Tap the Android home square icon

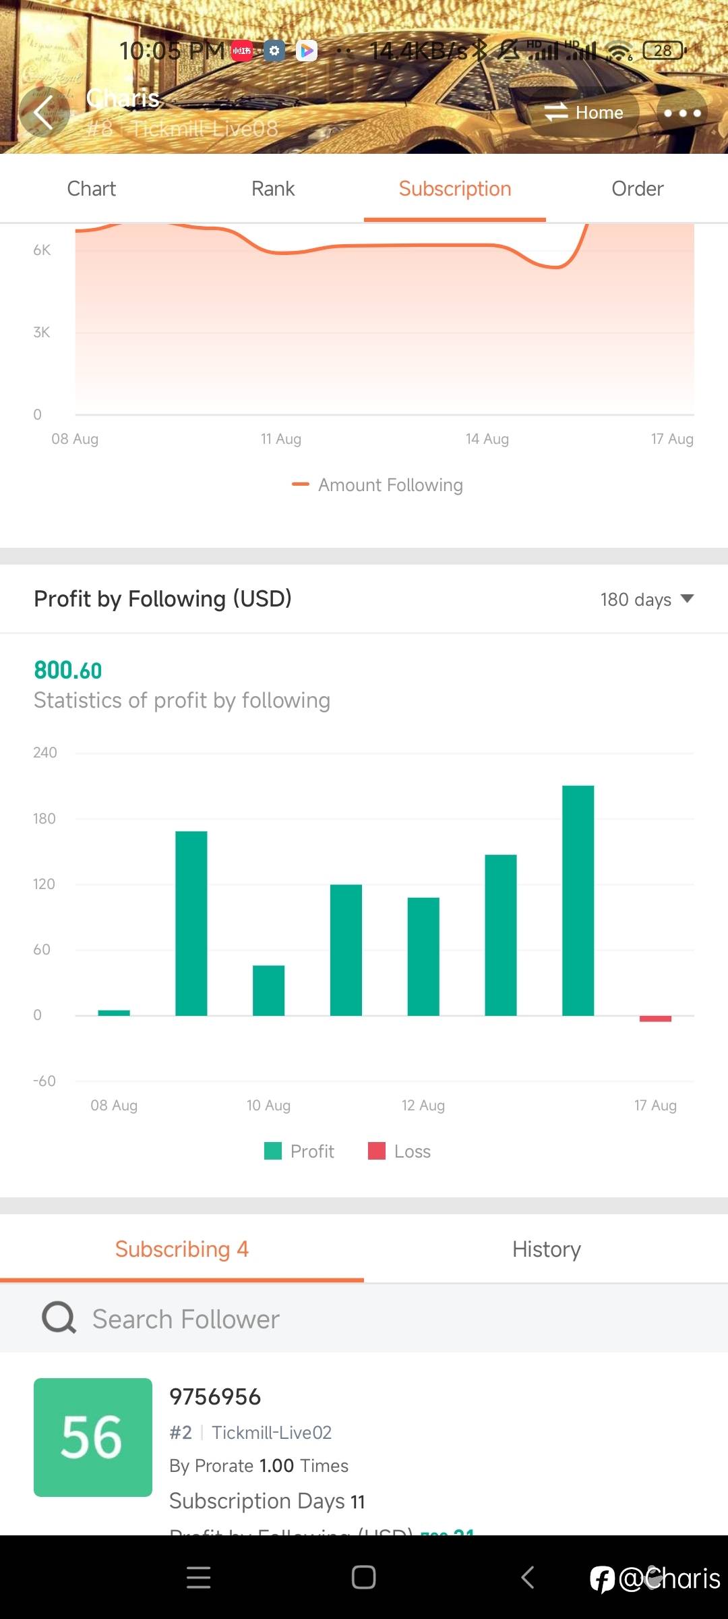point(364,1577)
